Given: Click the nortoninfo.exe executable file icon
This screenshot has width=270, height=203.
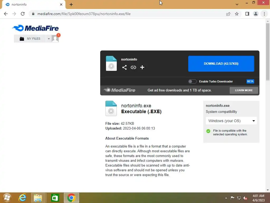Looking at the screenshot, I should coord(111,108).
